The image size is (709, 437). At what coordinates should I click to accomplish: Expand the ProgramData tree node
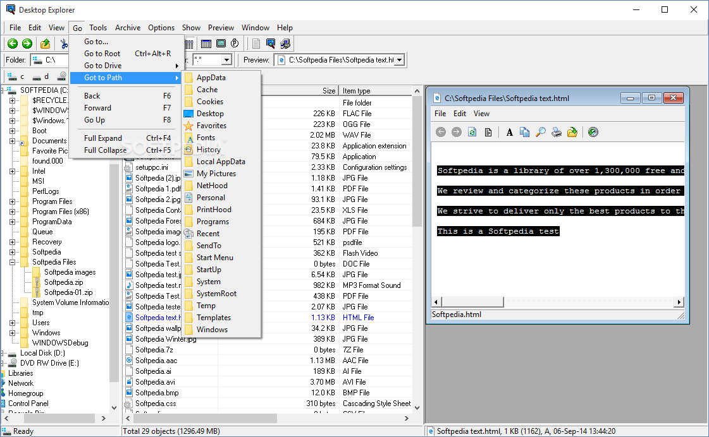12,222
